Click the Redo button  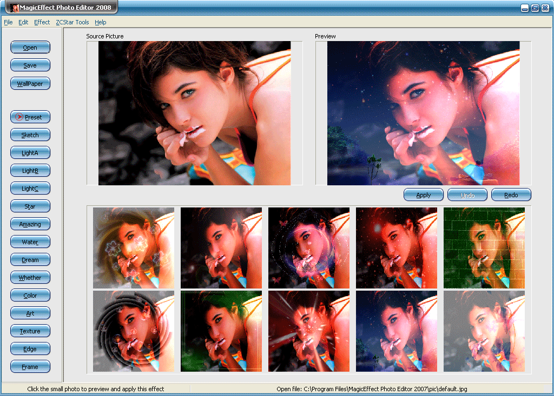511,195
